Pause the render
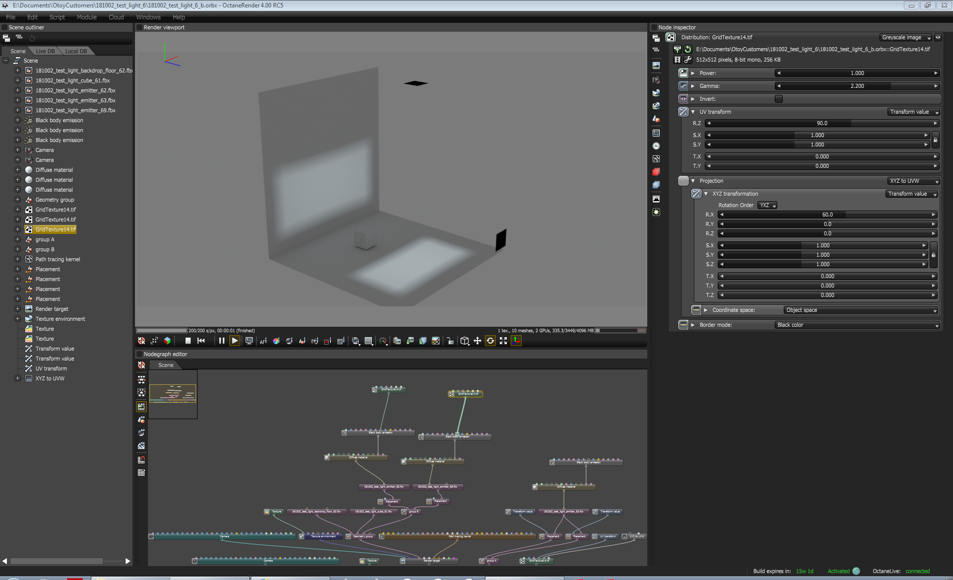Viewport: 953px width, 580px height. 221,341
